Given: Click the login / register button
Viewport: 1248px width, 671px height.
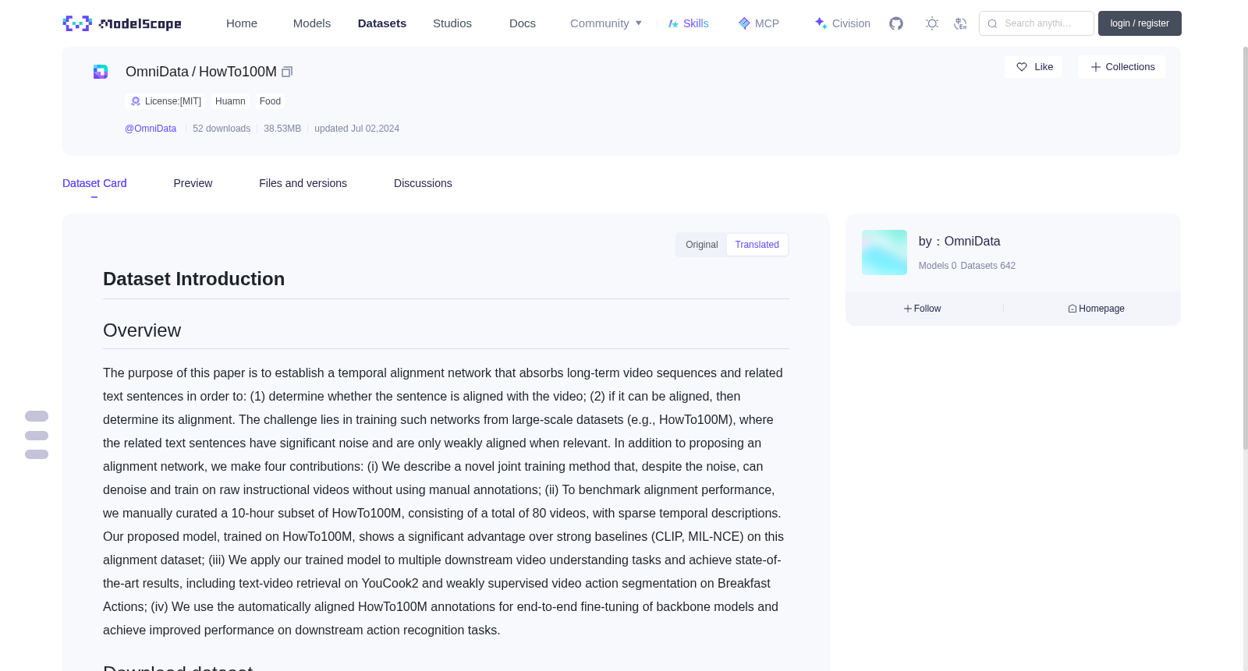Looking at the screenshot, I should point(1140,23).
